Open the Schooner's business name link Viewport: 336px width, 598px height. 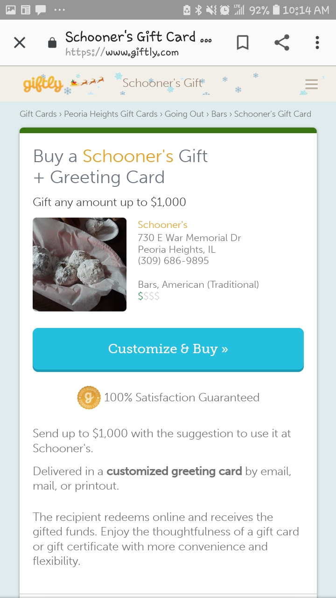pyautogui.click(x=162, y=225)
